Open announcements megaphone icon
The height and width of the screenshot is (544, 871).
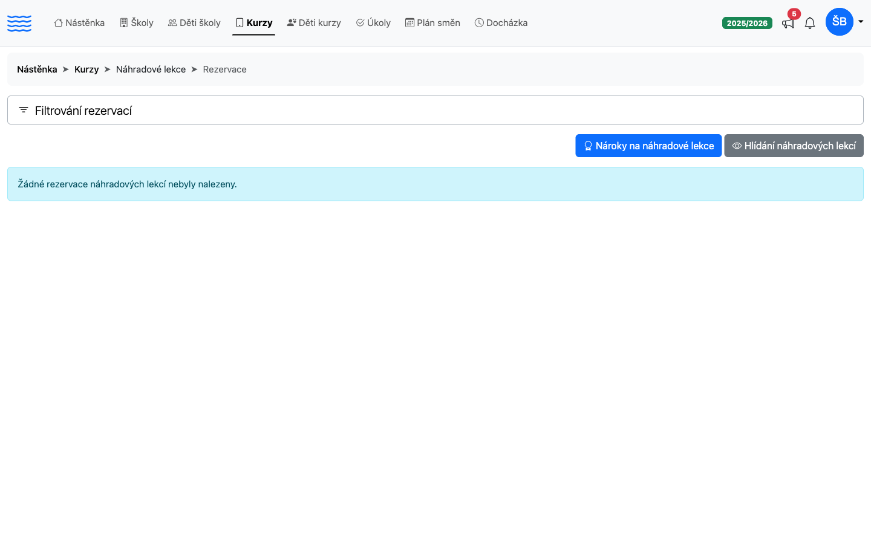pyautogui.click(x=788, y=23)
